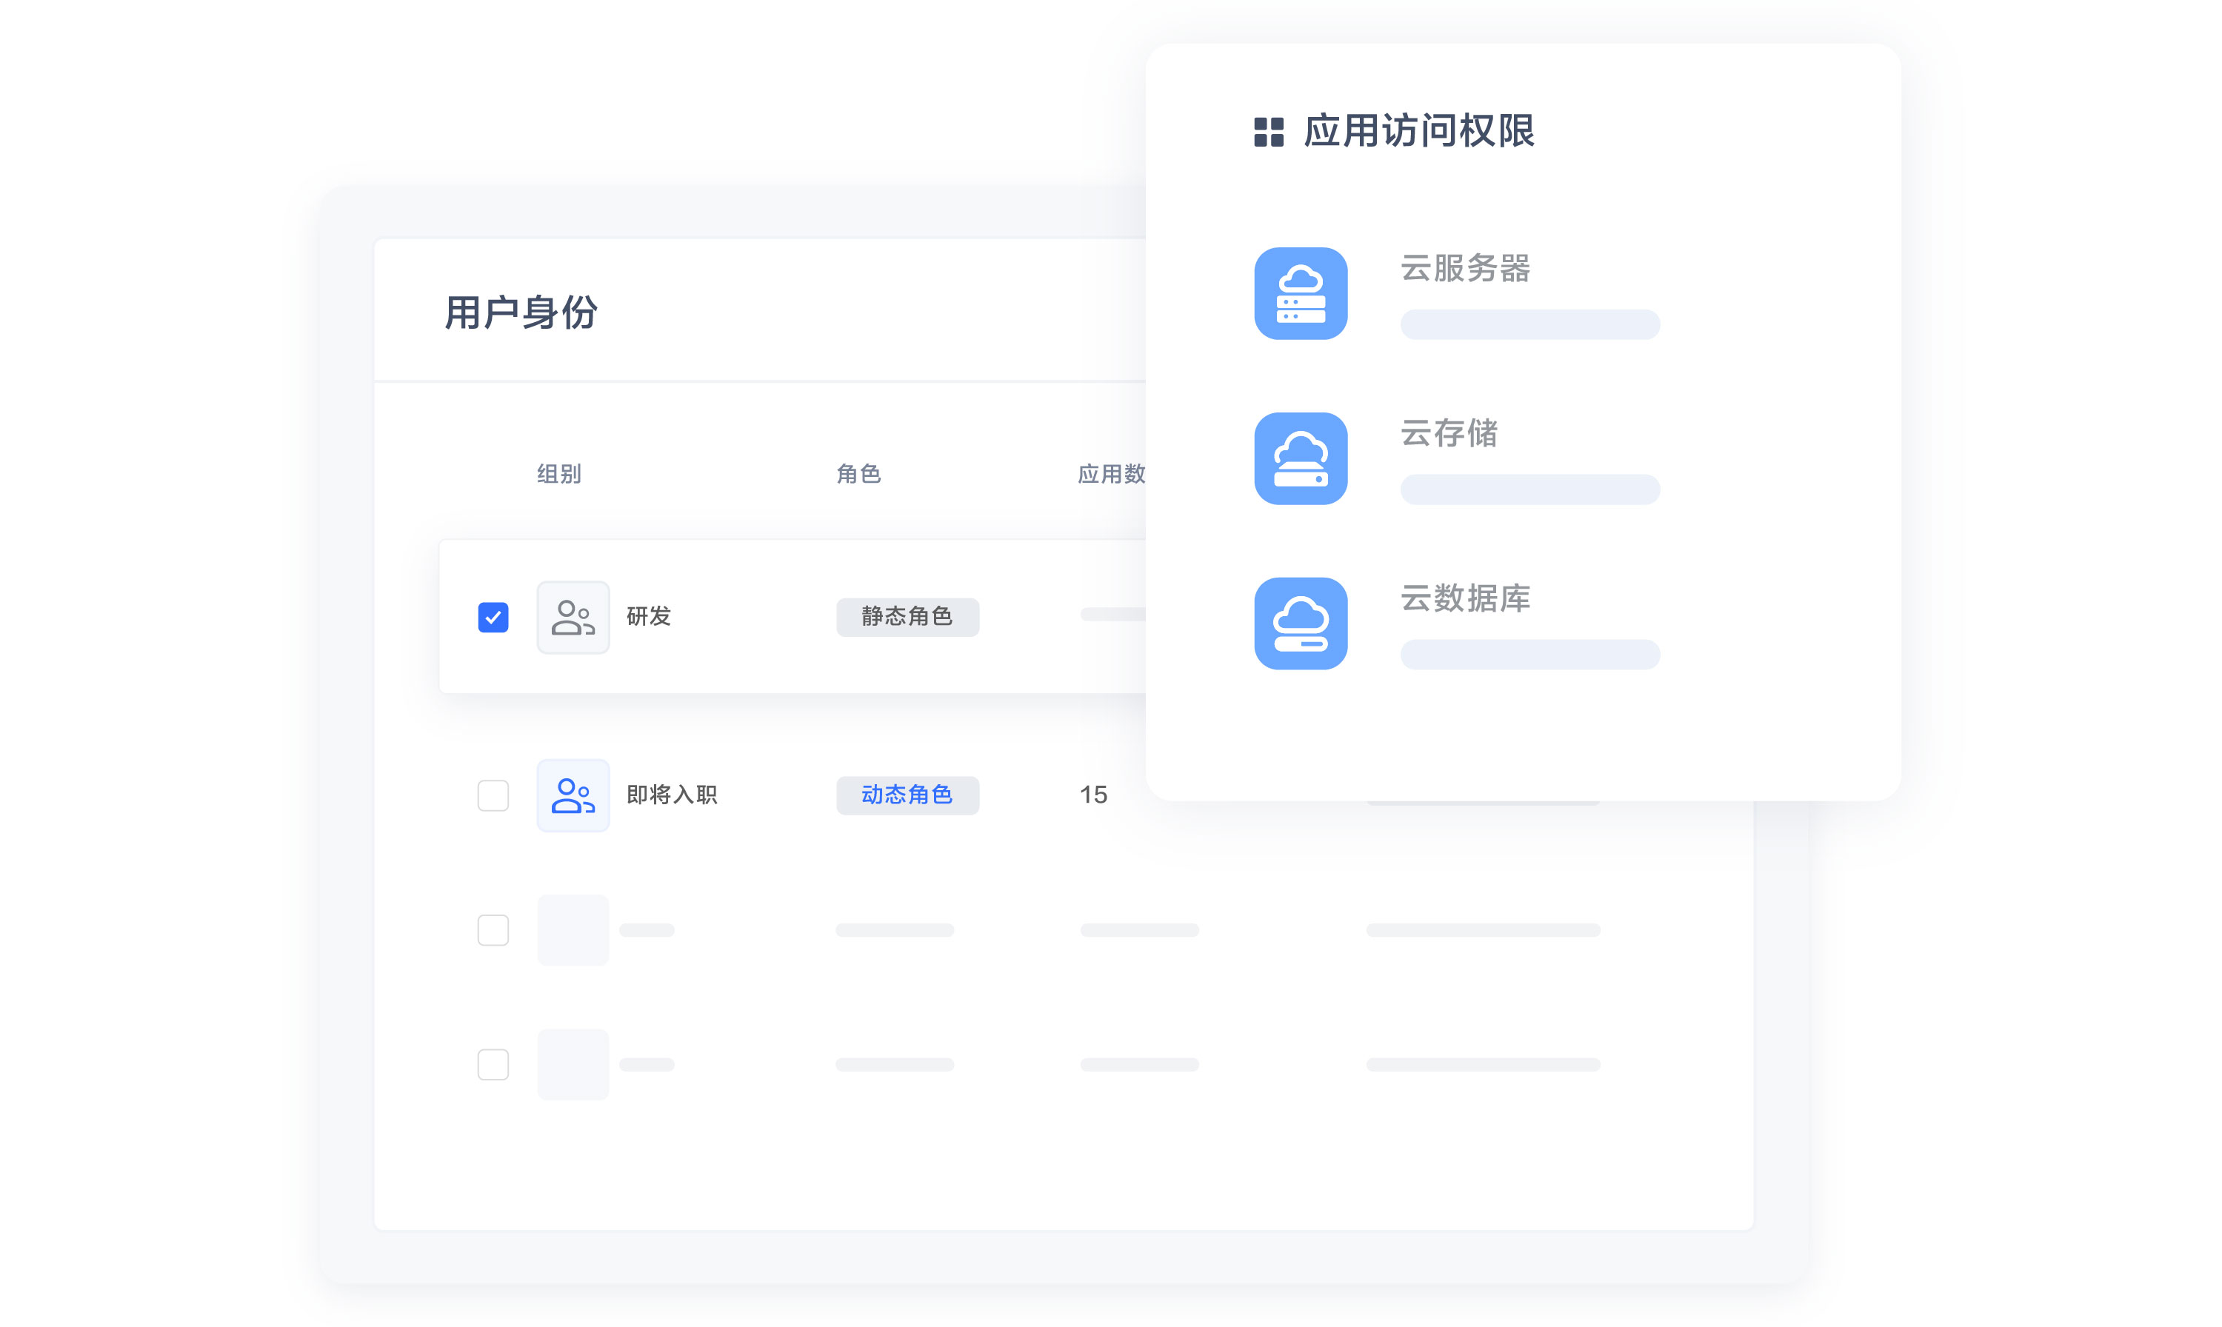Click the bar under 云存储
Viewport: 2222px width, 1327px height.
pos(1530,489)
